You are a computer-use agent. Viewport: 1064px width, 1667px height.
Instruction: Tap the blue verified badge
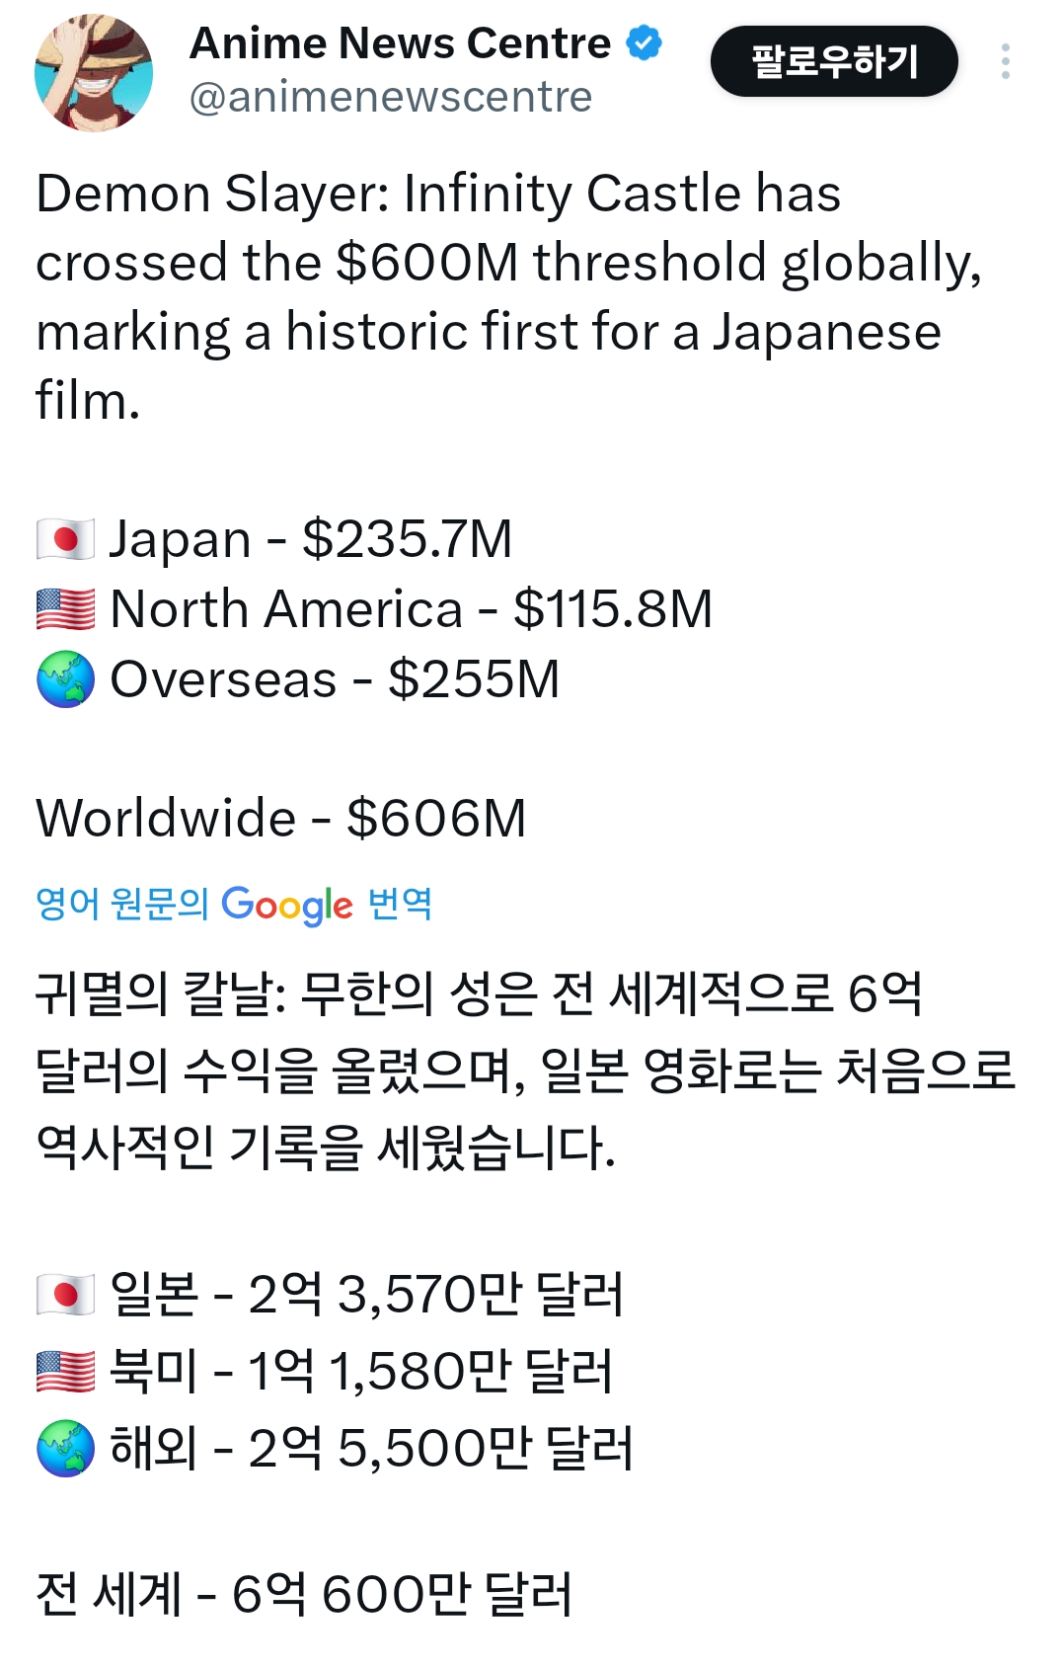click(x=645, y=43)
